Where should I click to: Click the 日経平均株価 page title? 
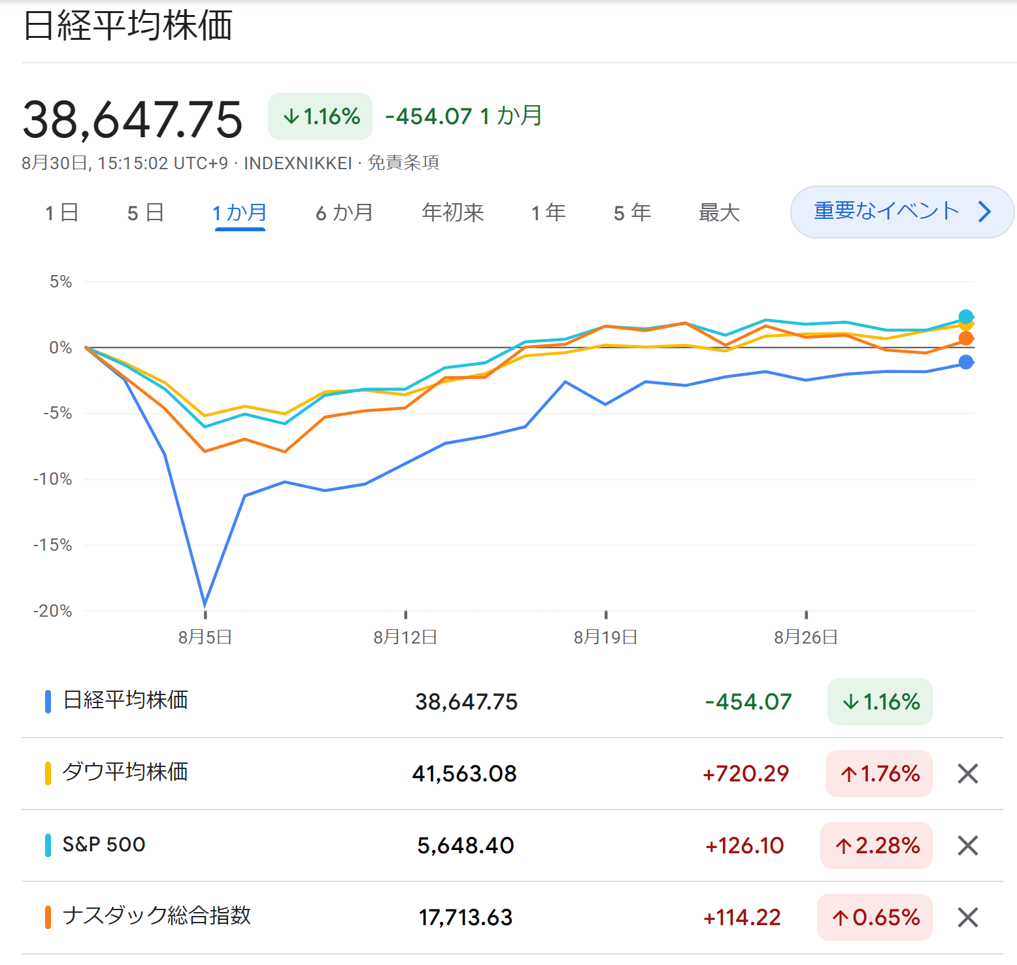point(128,26)
